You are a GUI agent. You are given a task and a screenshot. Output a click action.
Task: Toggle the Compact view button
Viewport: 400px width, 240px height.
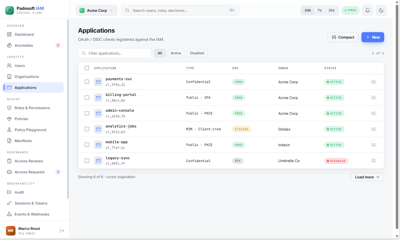click(x=343, y=37)
